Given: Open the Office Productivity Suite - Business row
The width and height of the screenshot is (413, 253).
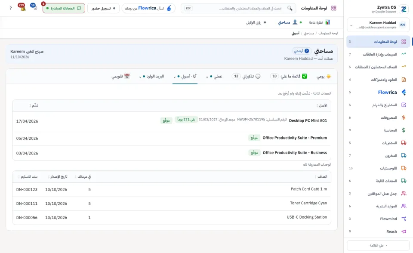Looking at the screenshot, I should coord(172,153).
